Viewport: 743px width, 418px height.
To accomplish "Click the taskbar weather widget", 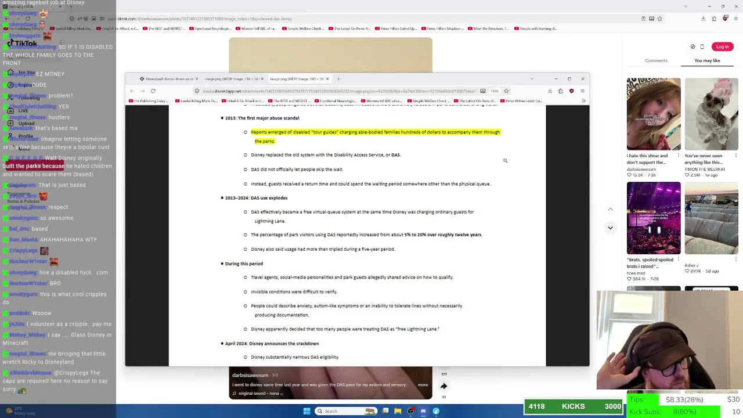I will coord(20,411).
